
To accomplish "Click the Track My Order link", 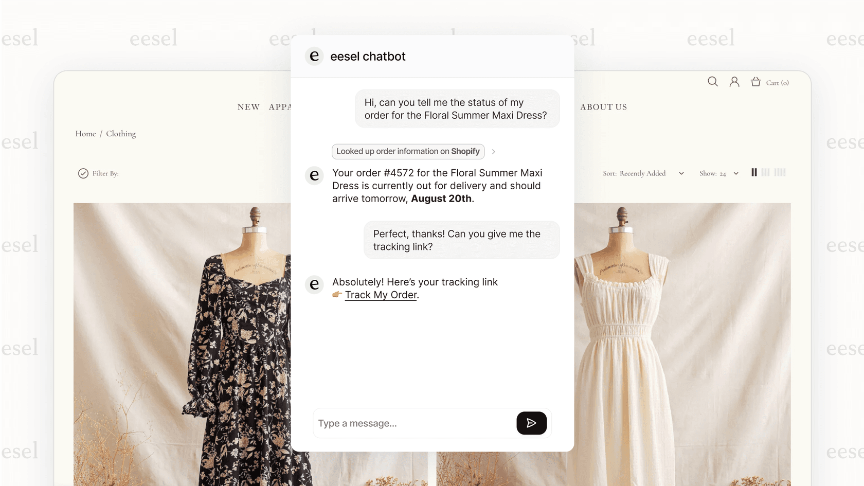I will pos(380,295).
